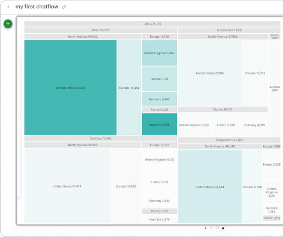Edit chatflow name with pencil icon
The image size is (283, 237).
tap(64, 7)
